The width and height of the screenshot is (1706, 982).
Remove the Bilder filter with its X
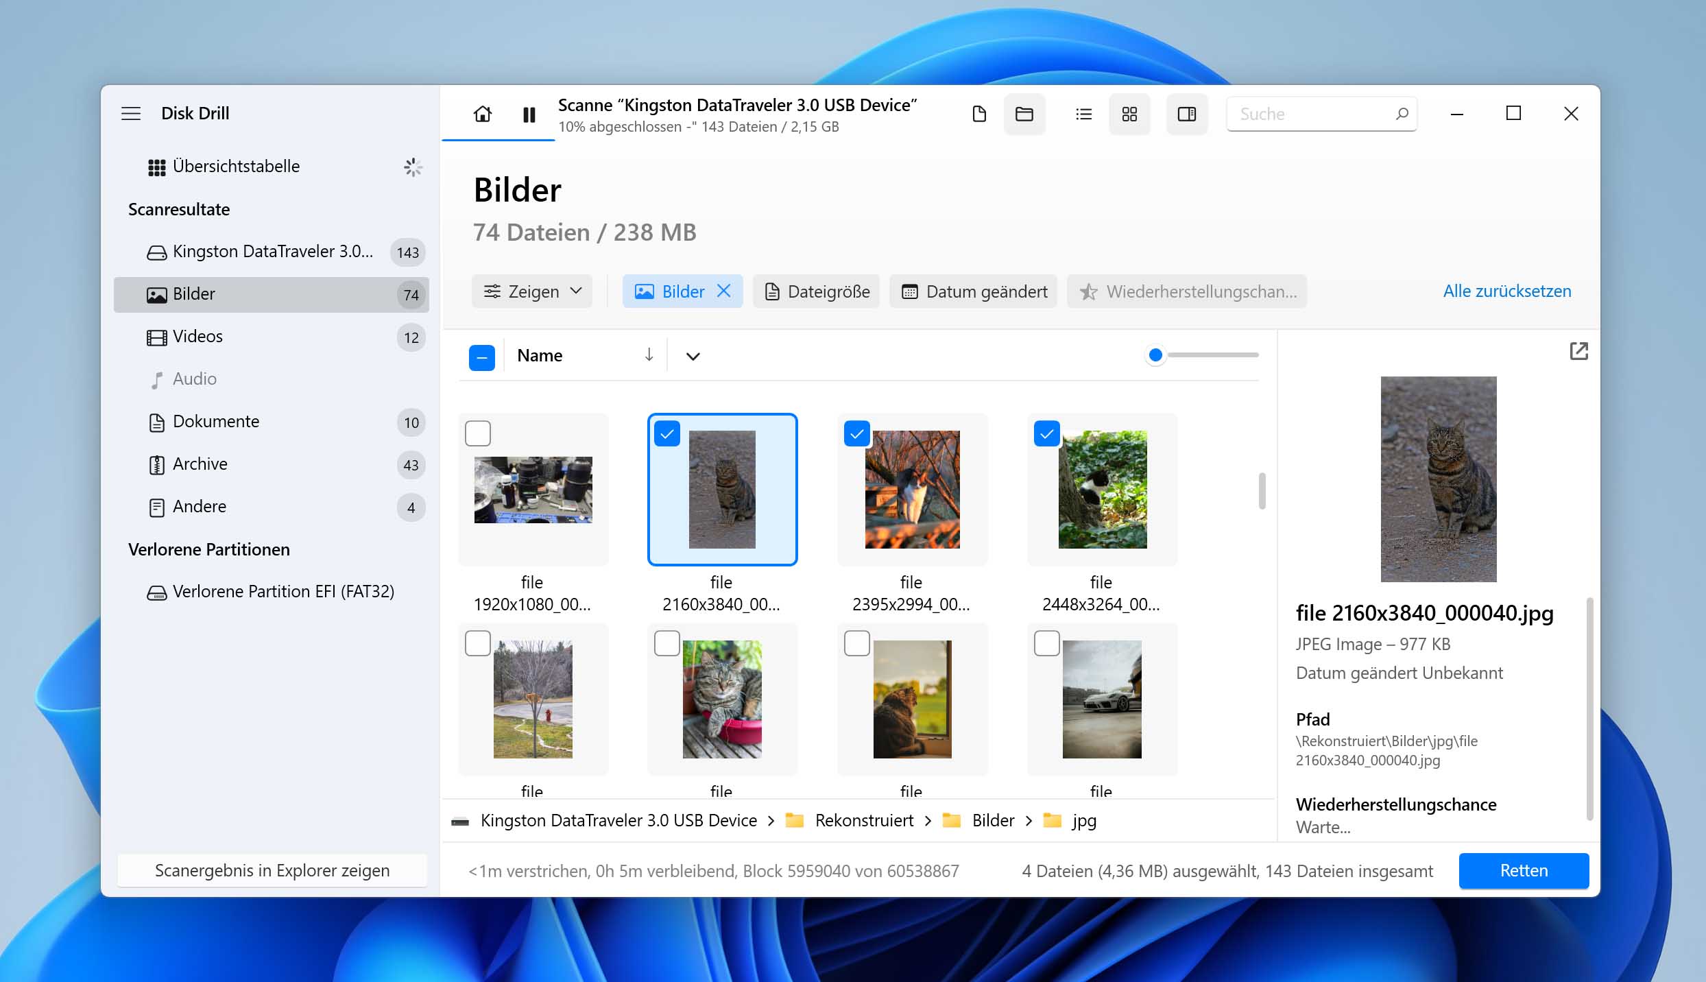point(723,291)
